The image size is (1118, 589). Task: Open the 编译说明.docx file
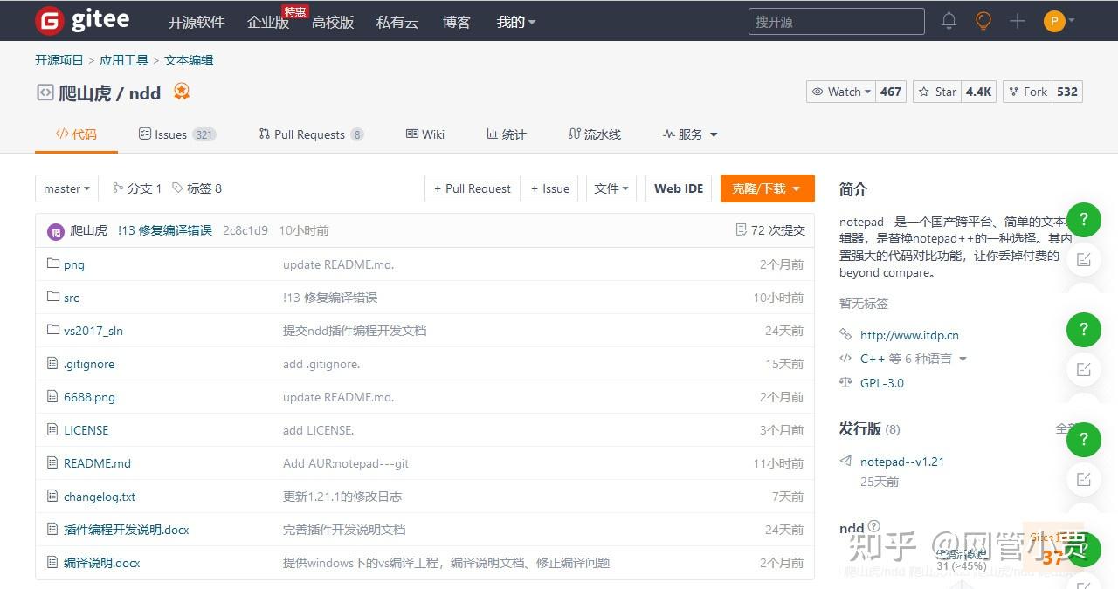click(x=101, y=563)
